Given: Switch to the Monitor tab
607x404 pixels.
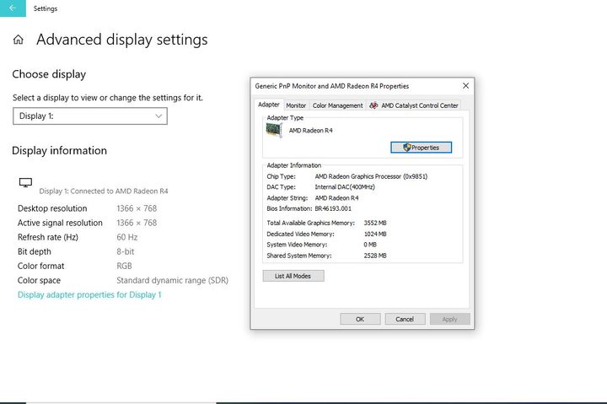Looking at the screenshot, I should coord(296,105).
